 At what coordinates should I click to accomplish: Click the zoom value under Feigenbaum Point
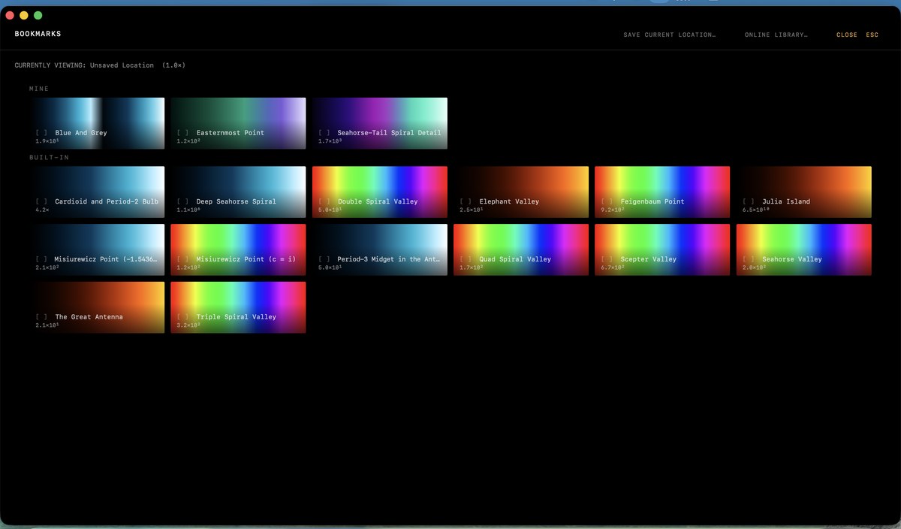(x=613, y=210)
